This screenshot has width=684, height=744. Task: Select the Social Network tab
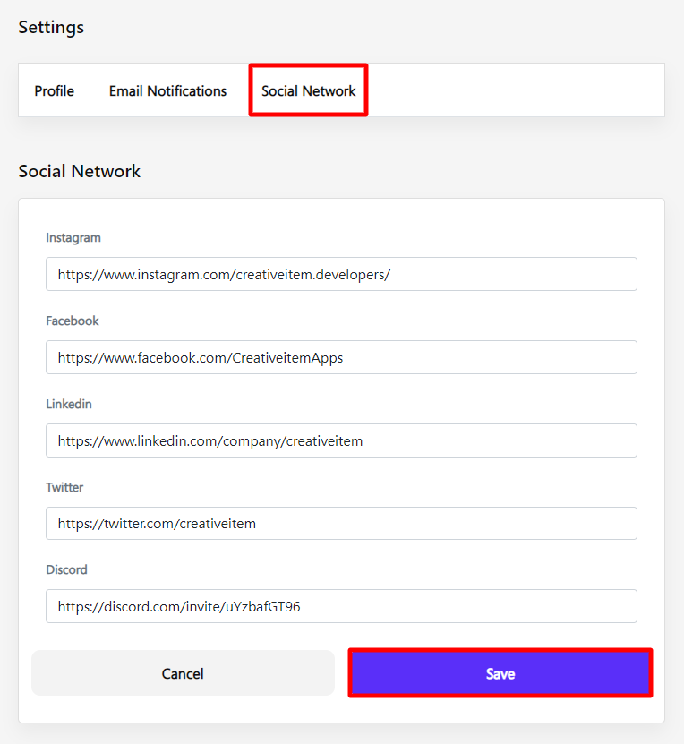click(308, 90)
